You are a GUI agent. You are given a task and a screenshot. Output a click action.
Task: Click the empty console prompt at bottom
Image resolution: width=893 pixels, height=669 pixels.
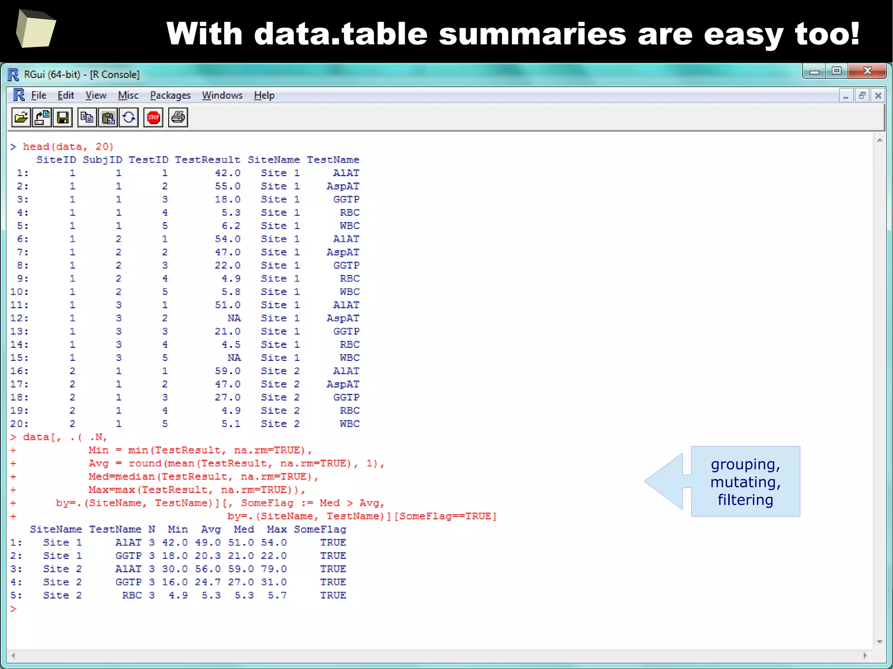pos(14,609)
